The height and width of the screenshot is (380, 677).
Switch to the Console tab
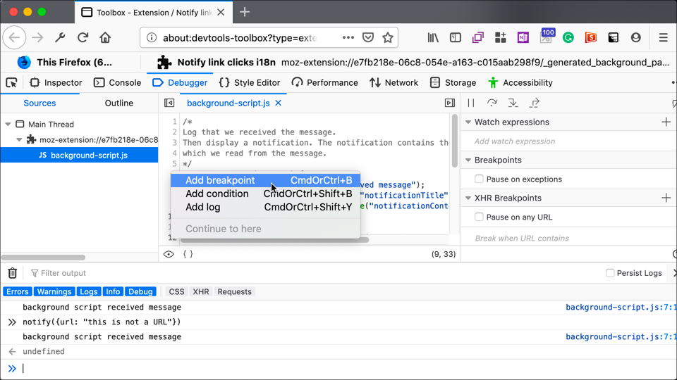pos(118,83)
